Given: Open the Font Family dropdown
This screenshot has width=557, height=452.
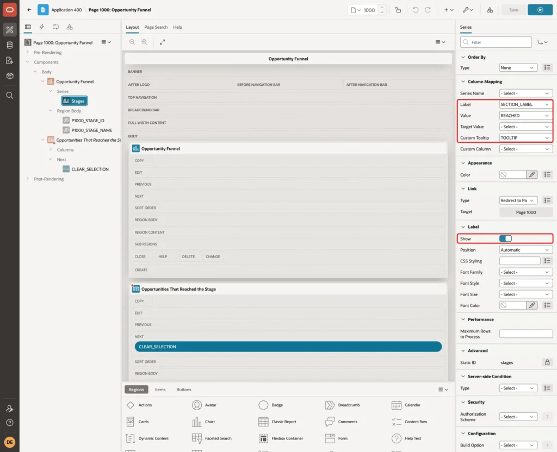Looking at the screenshot, I should pos(526,272).
